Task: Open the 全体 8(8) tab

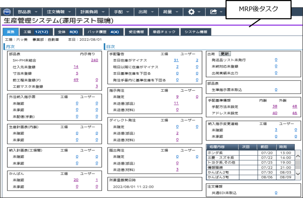Action: coord(68,32)
